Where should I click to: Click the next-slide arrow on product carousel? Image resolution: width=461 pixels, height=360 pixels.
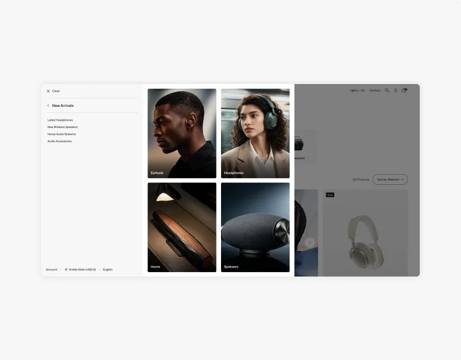pyautogui.click(x=310, y=243)
